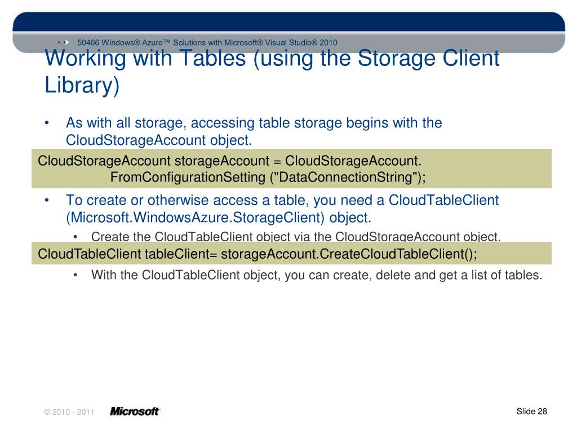Click the course title '50466 Windows Azure Solutions' text
This screenshot has height=433, width=577.
click(x=207, y=42)
